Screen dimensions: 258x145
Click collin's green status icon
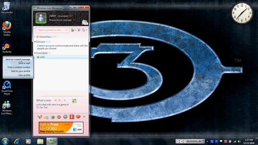pyautogui.click(x=38, y=57)
